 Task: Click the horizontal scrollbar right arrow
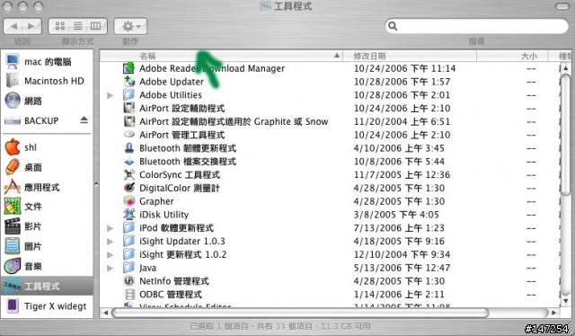[x=554, y=313]
